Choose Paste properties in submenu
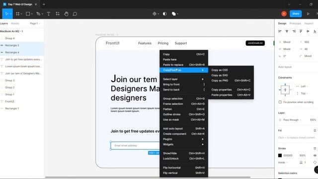Screen dimensions: 318x179 tap(231, 95)
